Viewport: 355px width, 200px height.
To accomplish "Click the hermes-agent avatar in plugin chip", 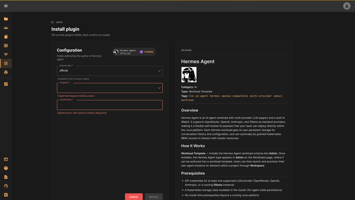I will (116, 52).
